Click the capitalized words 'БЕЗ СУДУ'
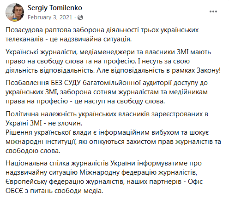The width and height of the screenshot is (229, 199). [66, 83]
